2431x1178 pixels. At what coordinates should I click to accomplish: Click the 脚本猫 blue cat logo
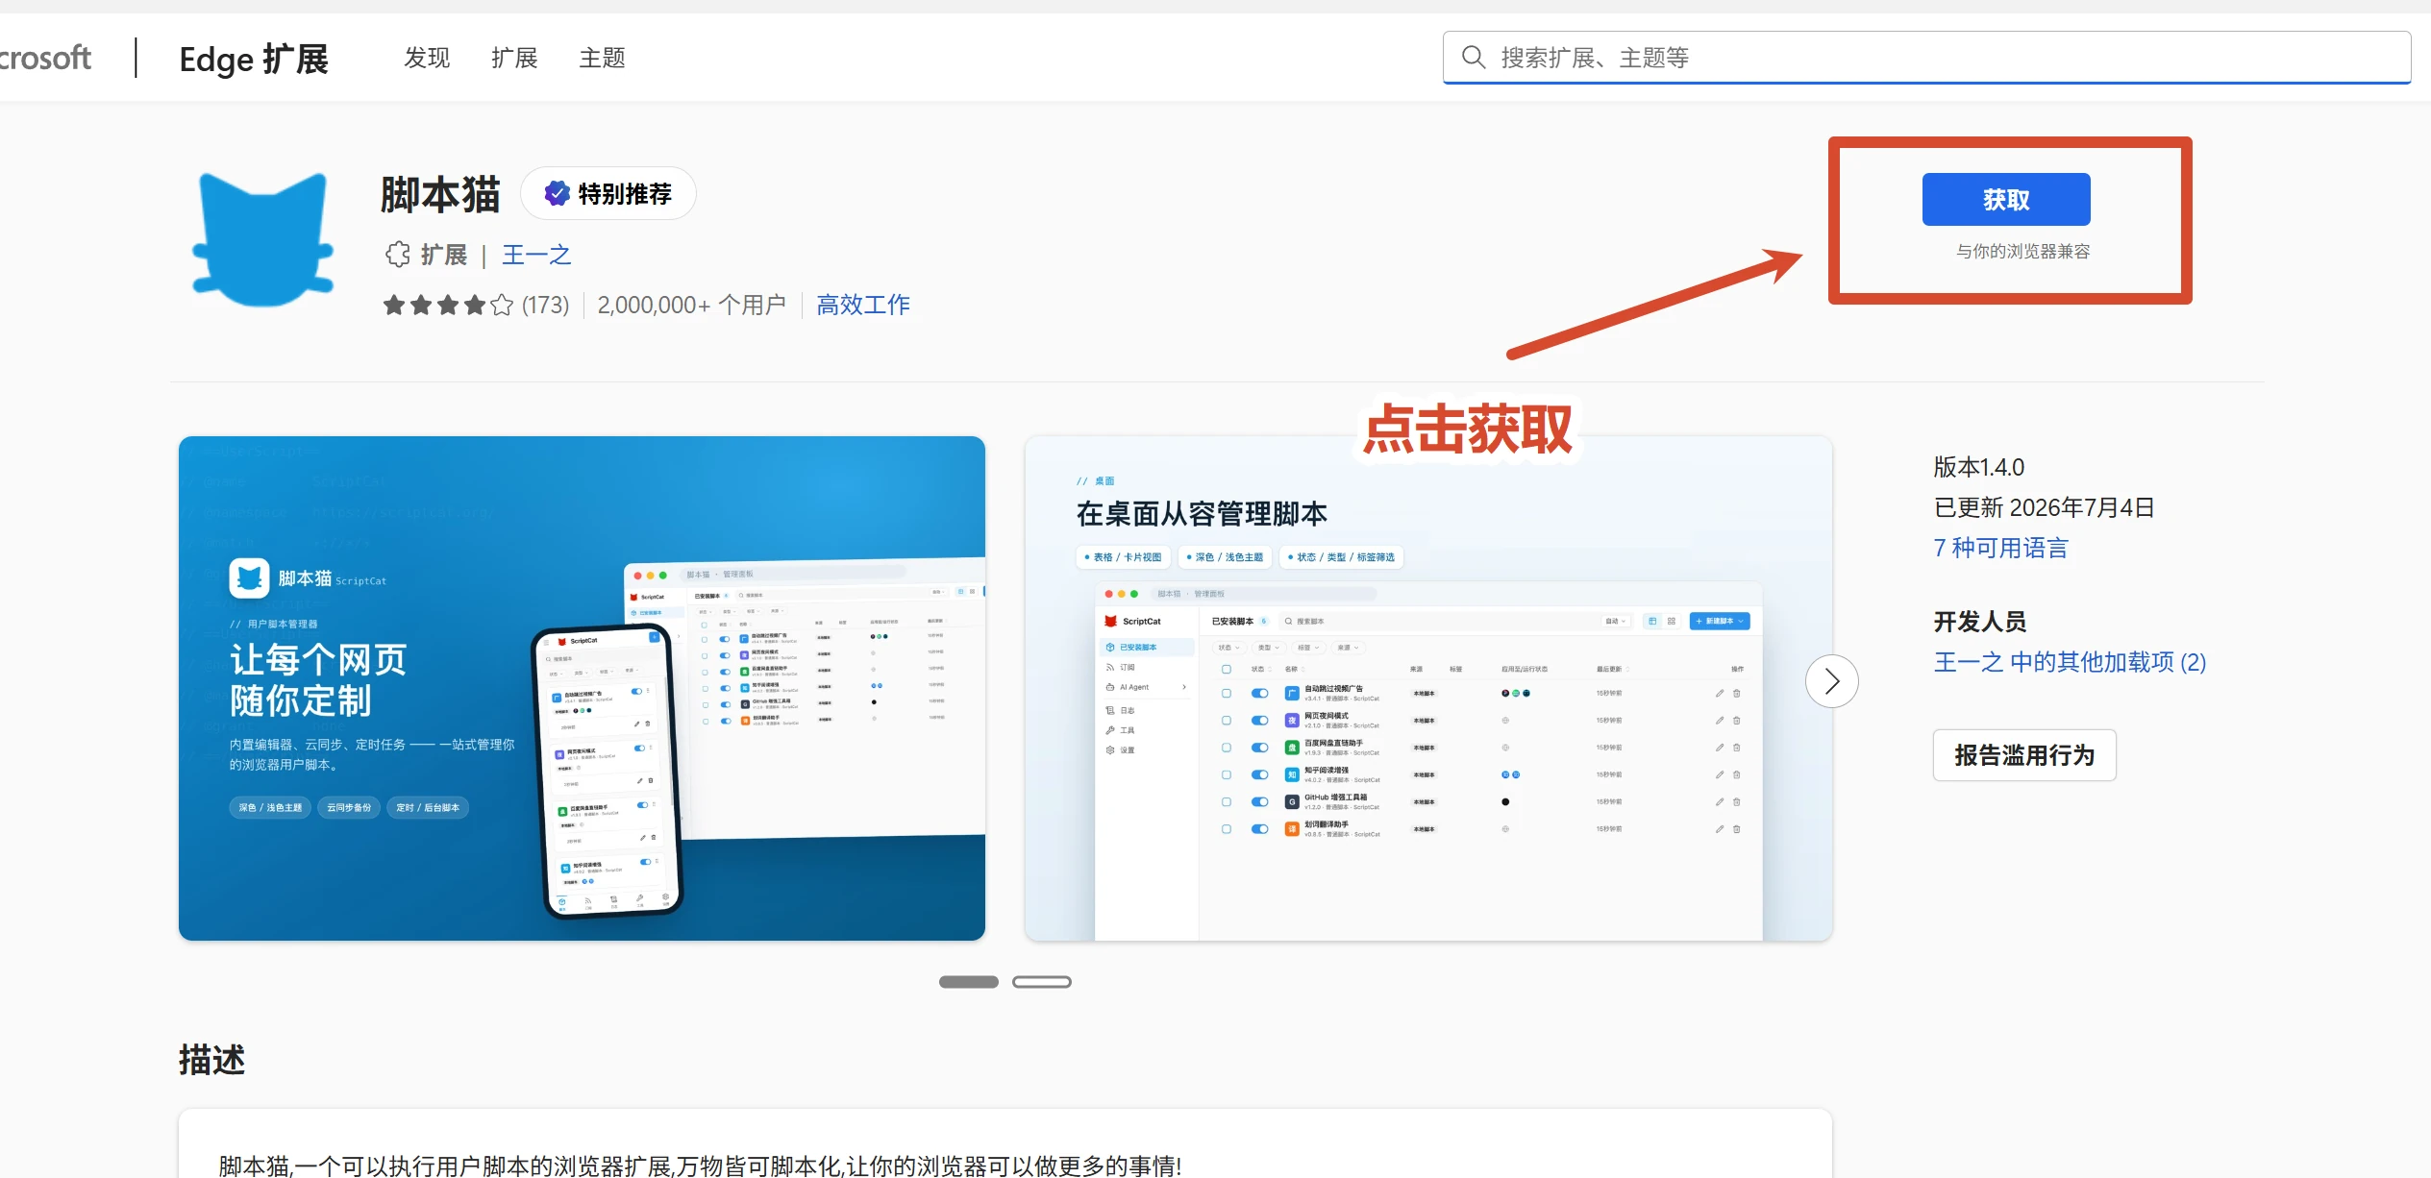coord(263,239)
